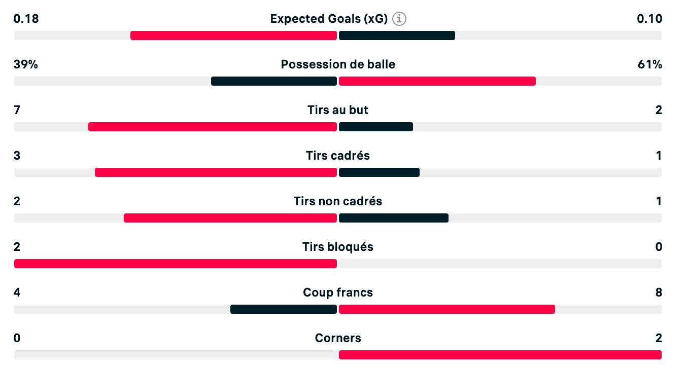Select the Tirs au but label
The width and height of the screenshot is (687, 368).
338,110
